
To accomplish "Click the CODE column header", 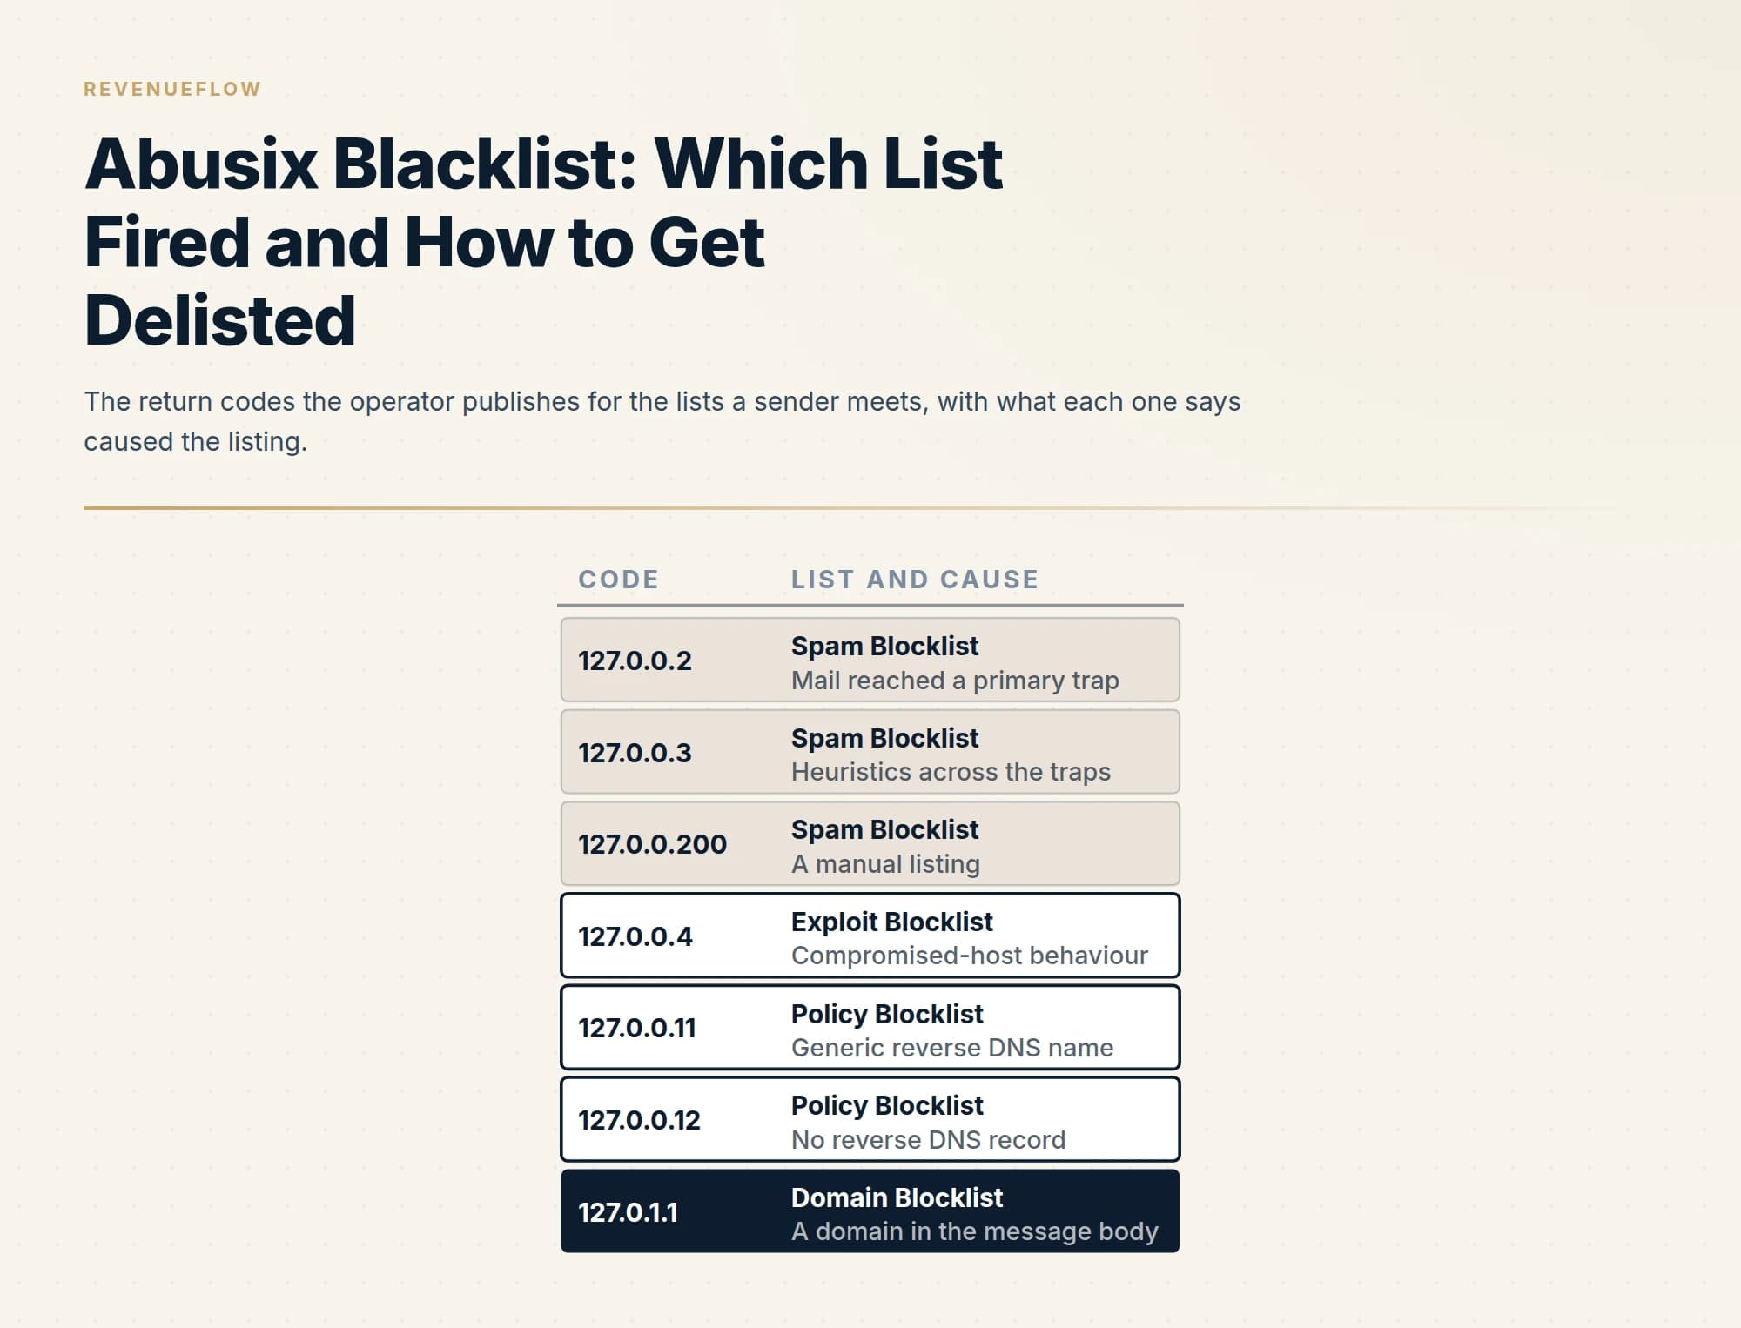I will (x=618, y=580).
